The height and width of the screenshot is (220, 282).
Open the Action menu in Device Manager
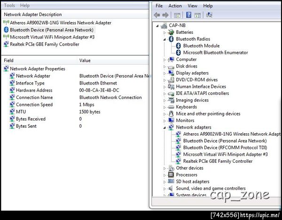175,6
